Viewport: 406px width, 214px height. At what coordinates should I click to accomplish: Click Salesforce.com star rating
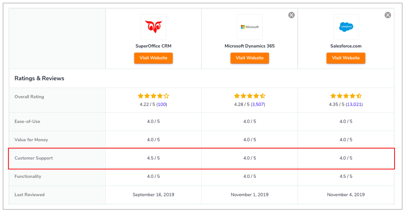click(x=346, y=96)
